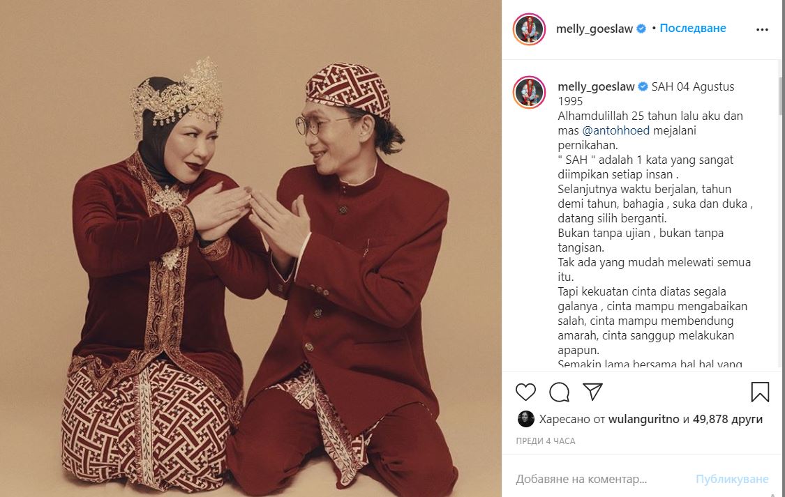This screenshot has width=785, height=497.
Task: Click verified badge in post header
Action: coord(641,29)
